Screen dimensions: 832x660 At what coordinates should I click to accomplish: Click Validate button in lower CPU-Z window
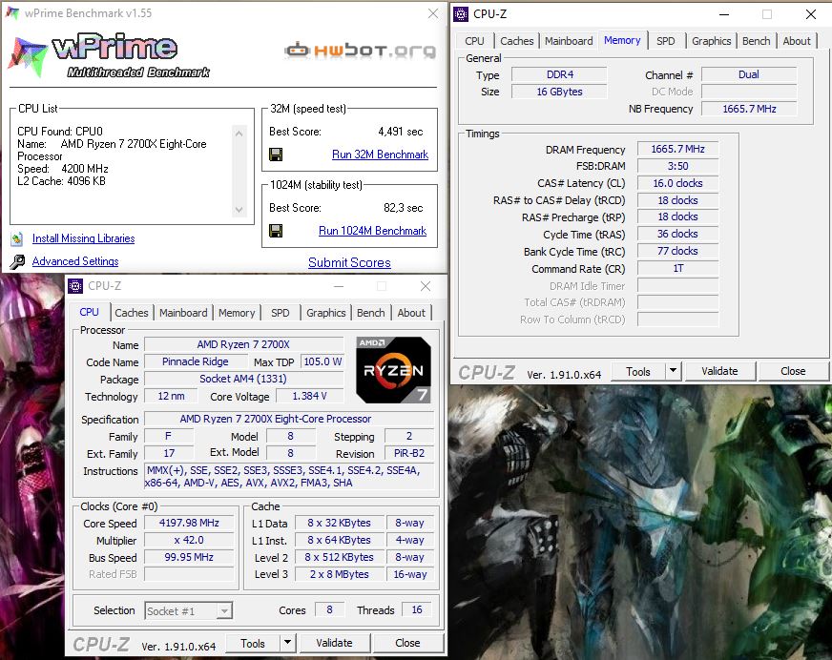point(334,643)
